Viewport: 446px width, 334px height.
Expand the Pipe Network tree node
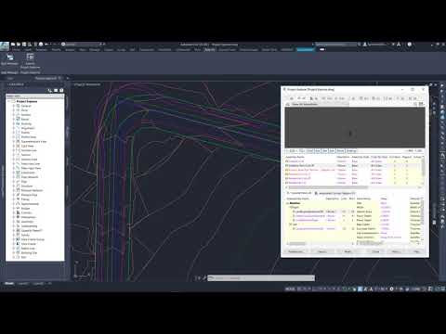coord(14,177)
